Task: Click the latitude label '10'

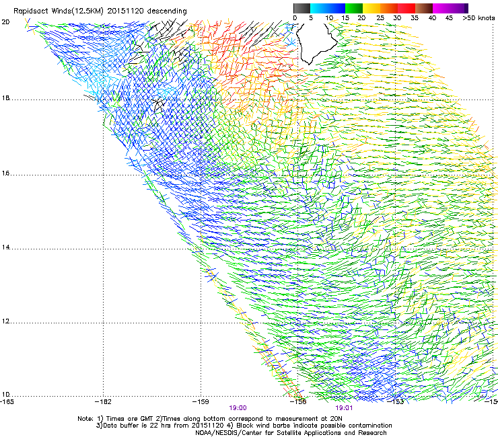Action: [x=5, y=395]
